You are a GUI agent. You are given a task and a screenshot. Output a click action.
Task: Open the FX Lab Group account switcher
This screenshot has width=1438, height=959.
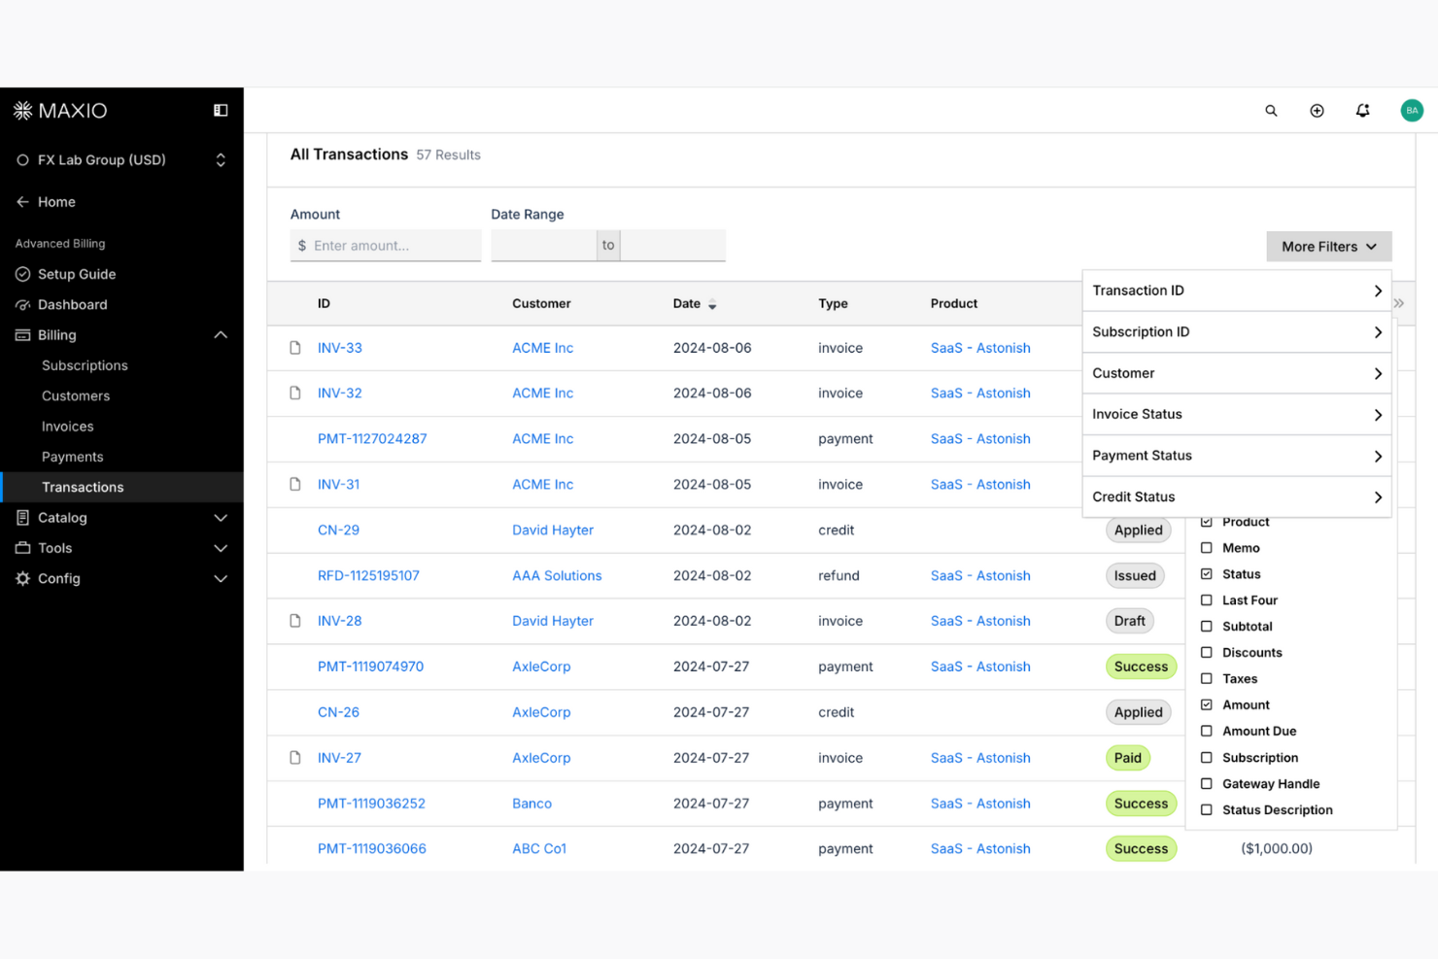(221, 159)
